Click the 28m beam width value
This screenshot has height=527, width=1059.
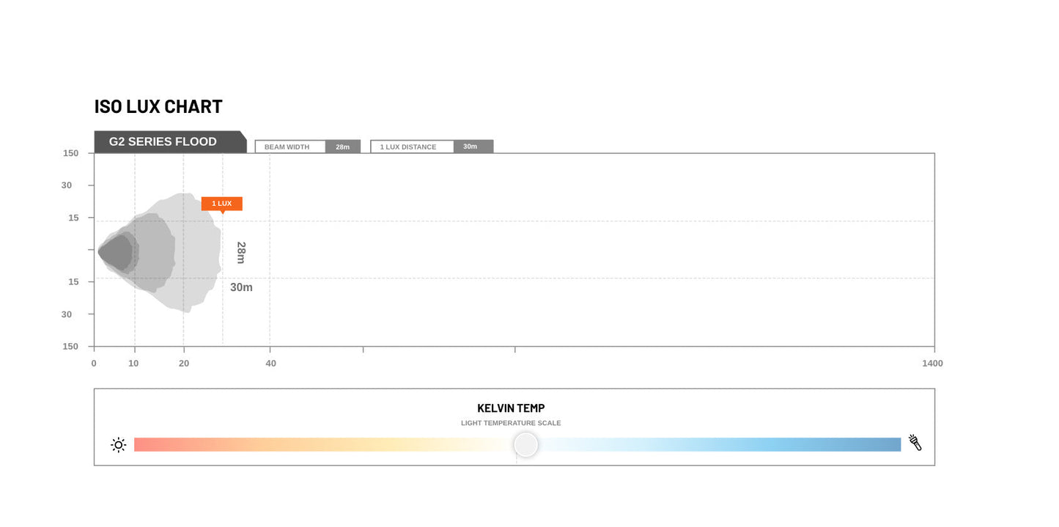[x=343, y=147]
